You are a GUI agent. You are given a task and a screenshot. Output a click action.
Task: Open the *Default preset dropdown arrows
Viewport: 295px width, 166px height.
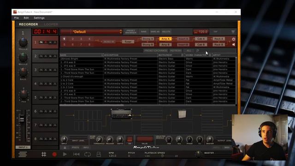pos(121,32)
